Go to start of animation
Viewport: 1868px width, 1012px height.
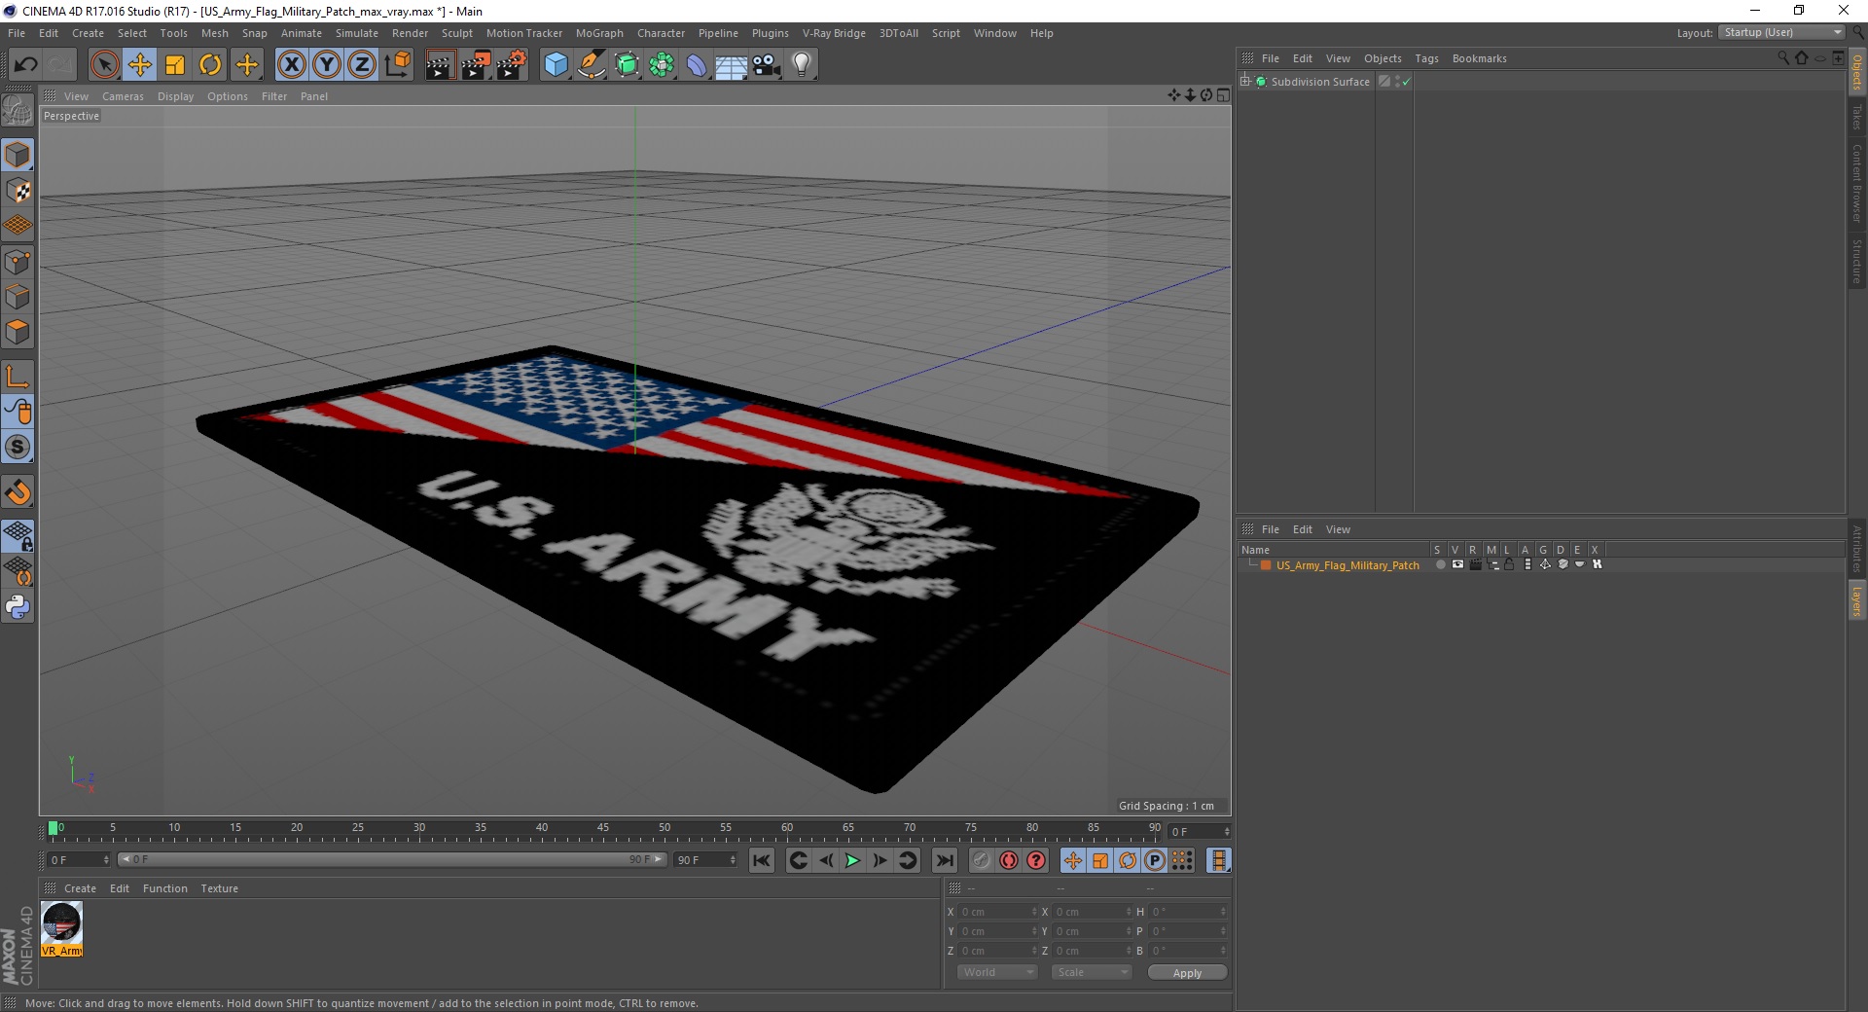762,860
